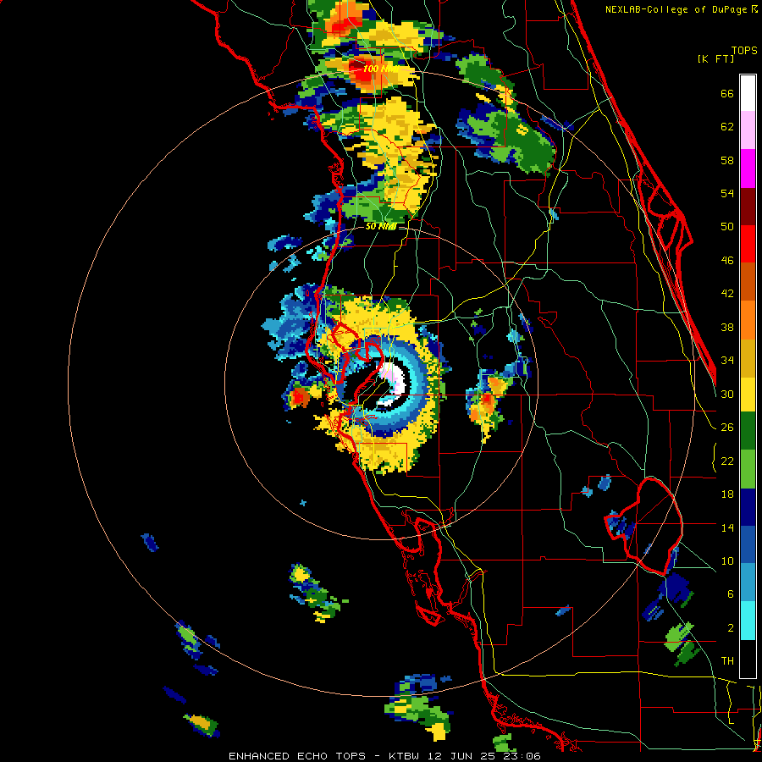762x762 pixels.
Task: Select the dark red legend band
Action: point(748,207)
